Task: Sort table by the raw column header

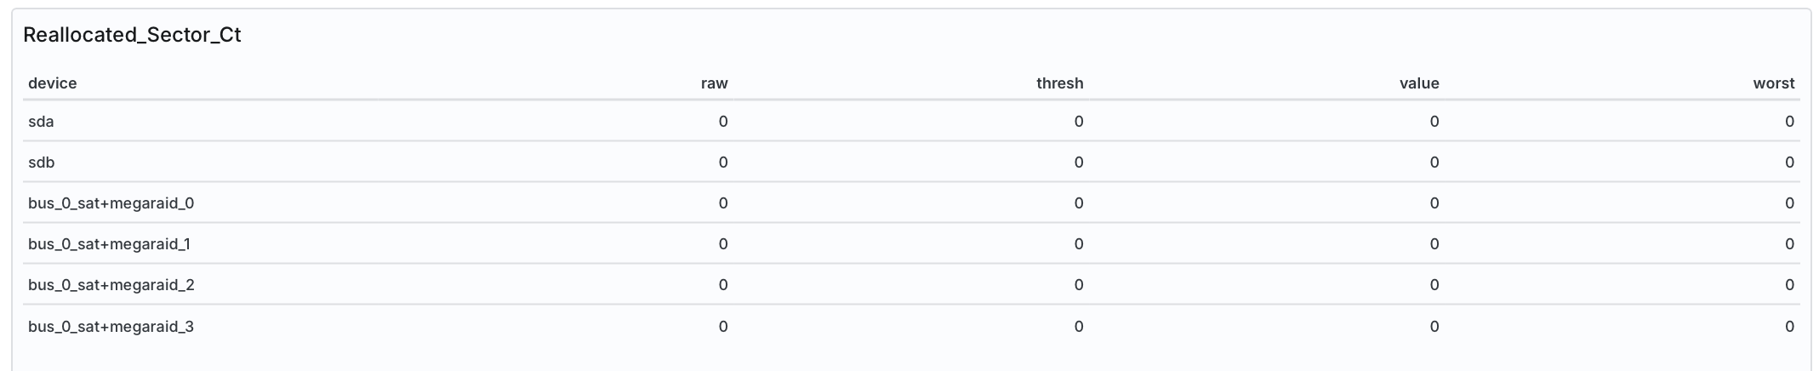Action: (x=714, y=83)
